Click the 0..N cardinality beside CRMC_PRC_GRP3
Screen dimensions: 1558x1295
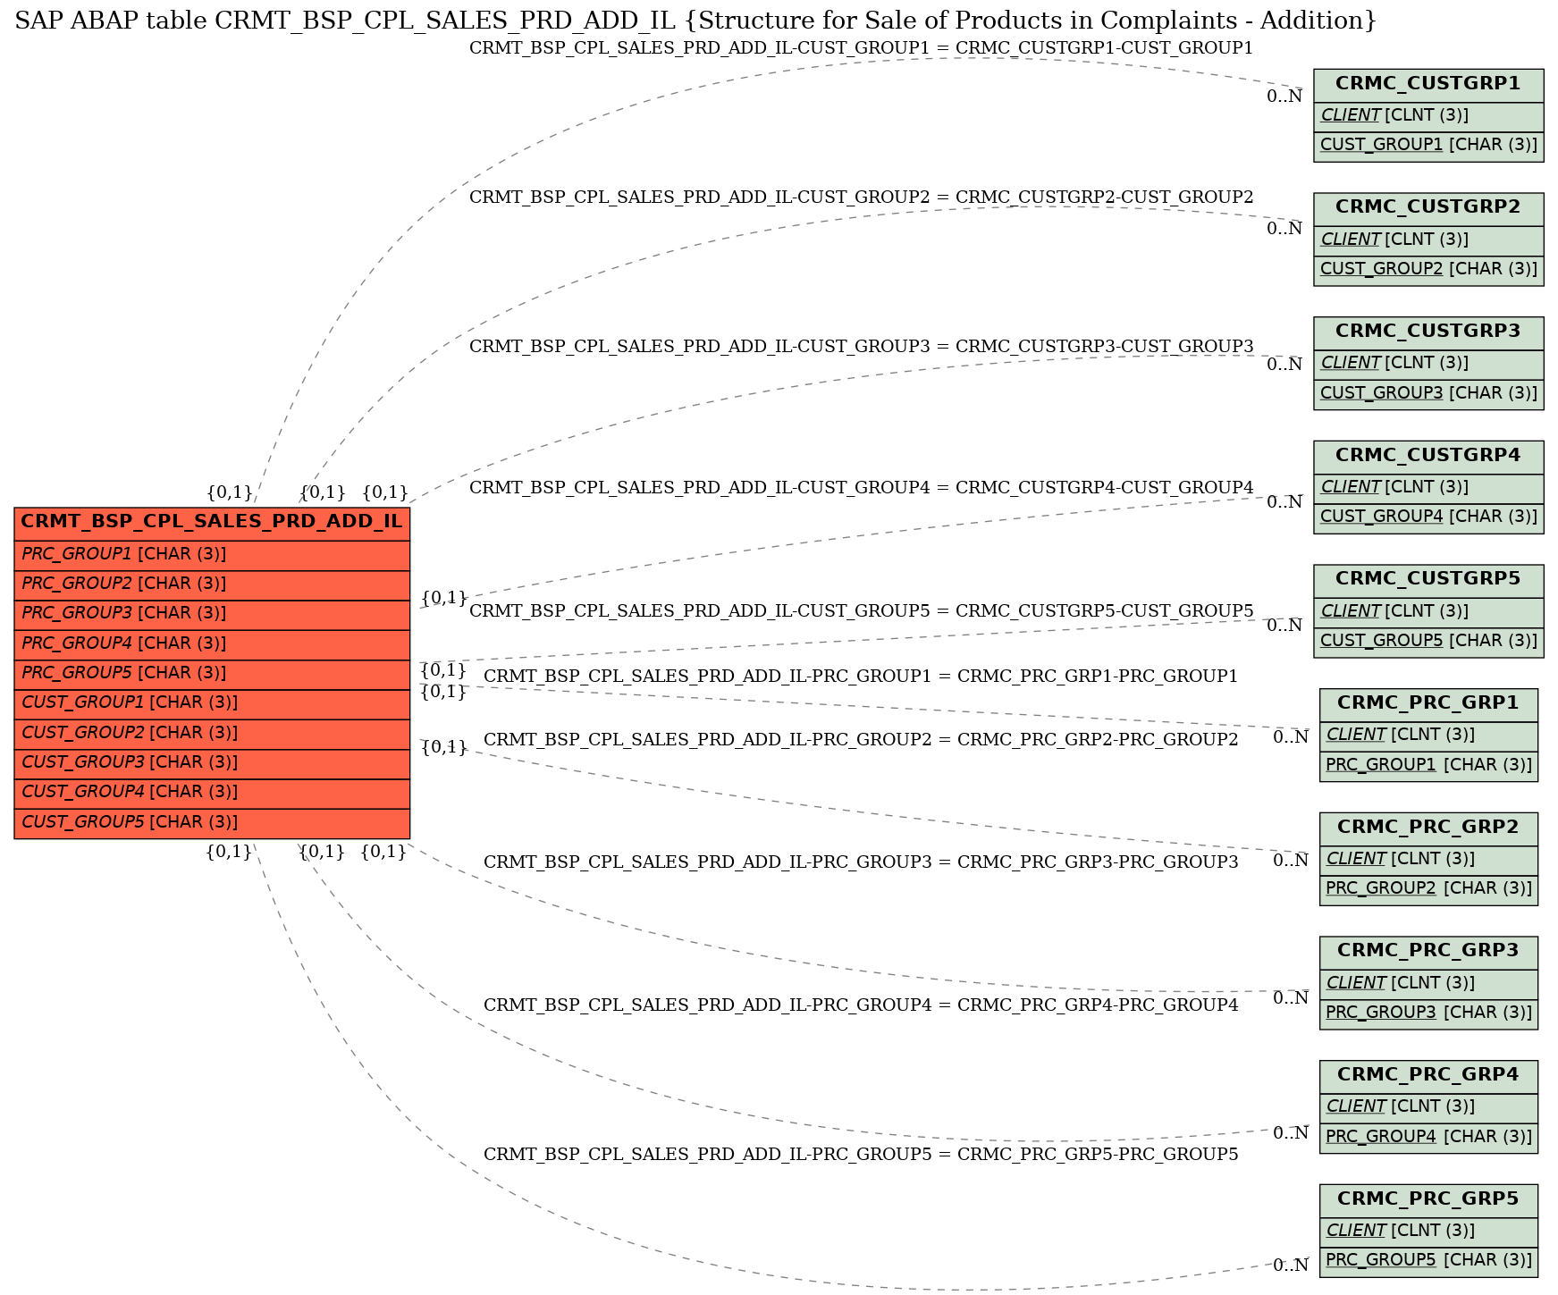tap(1291, 998)
